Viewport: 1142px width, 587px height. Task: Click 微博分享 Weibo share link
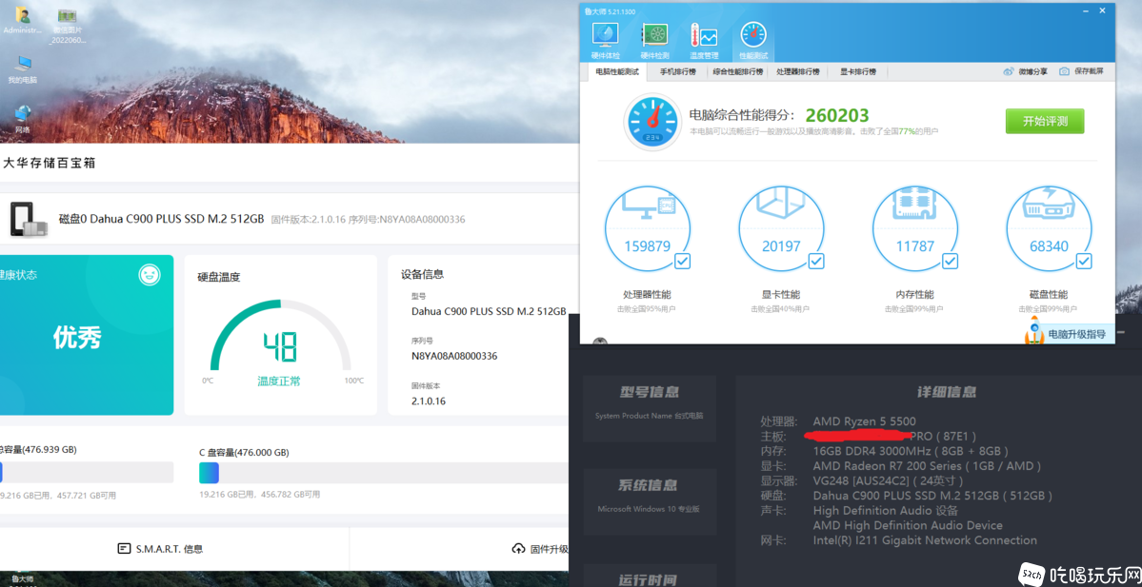click(1026, 71)
